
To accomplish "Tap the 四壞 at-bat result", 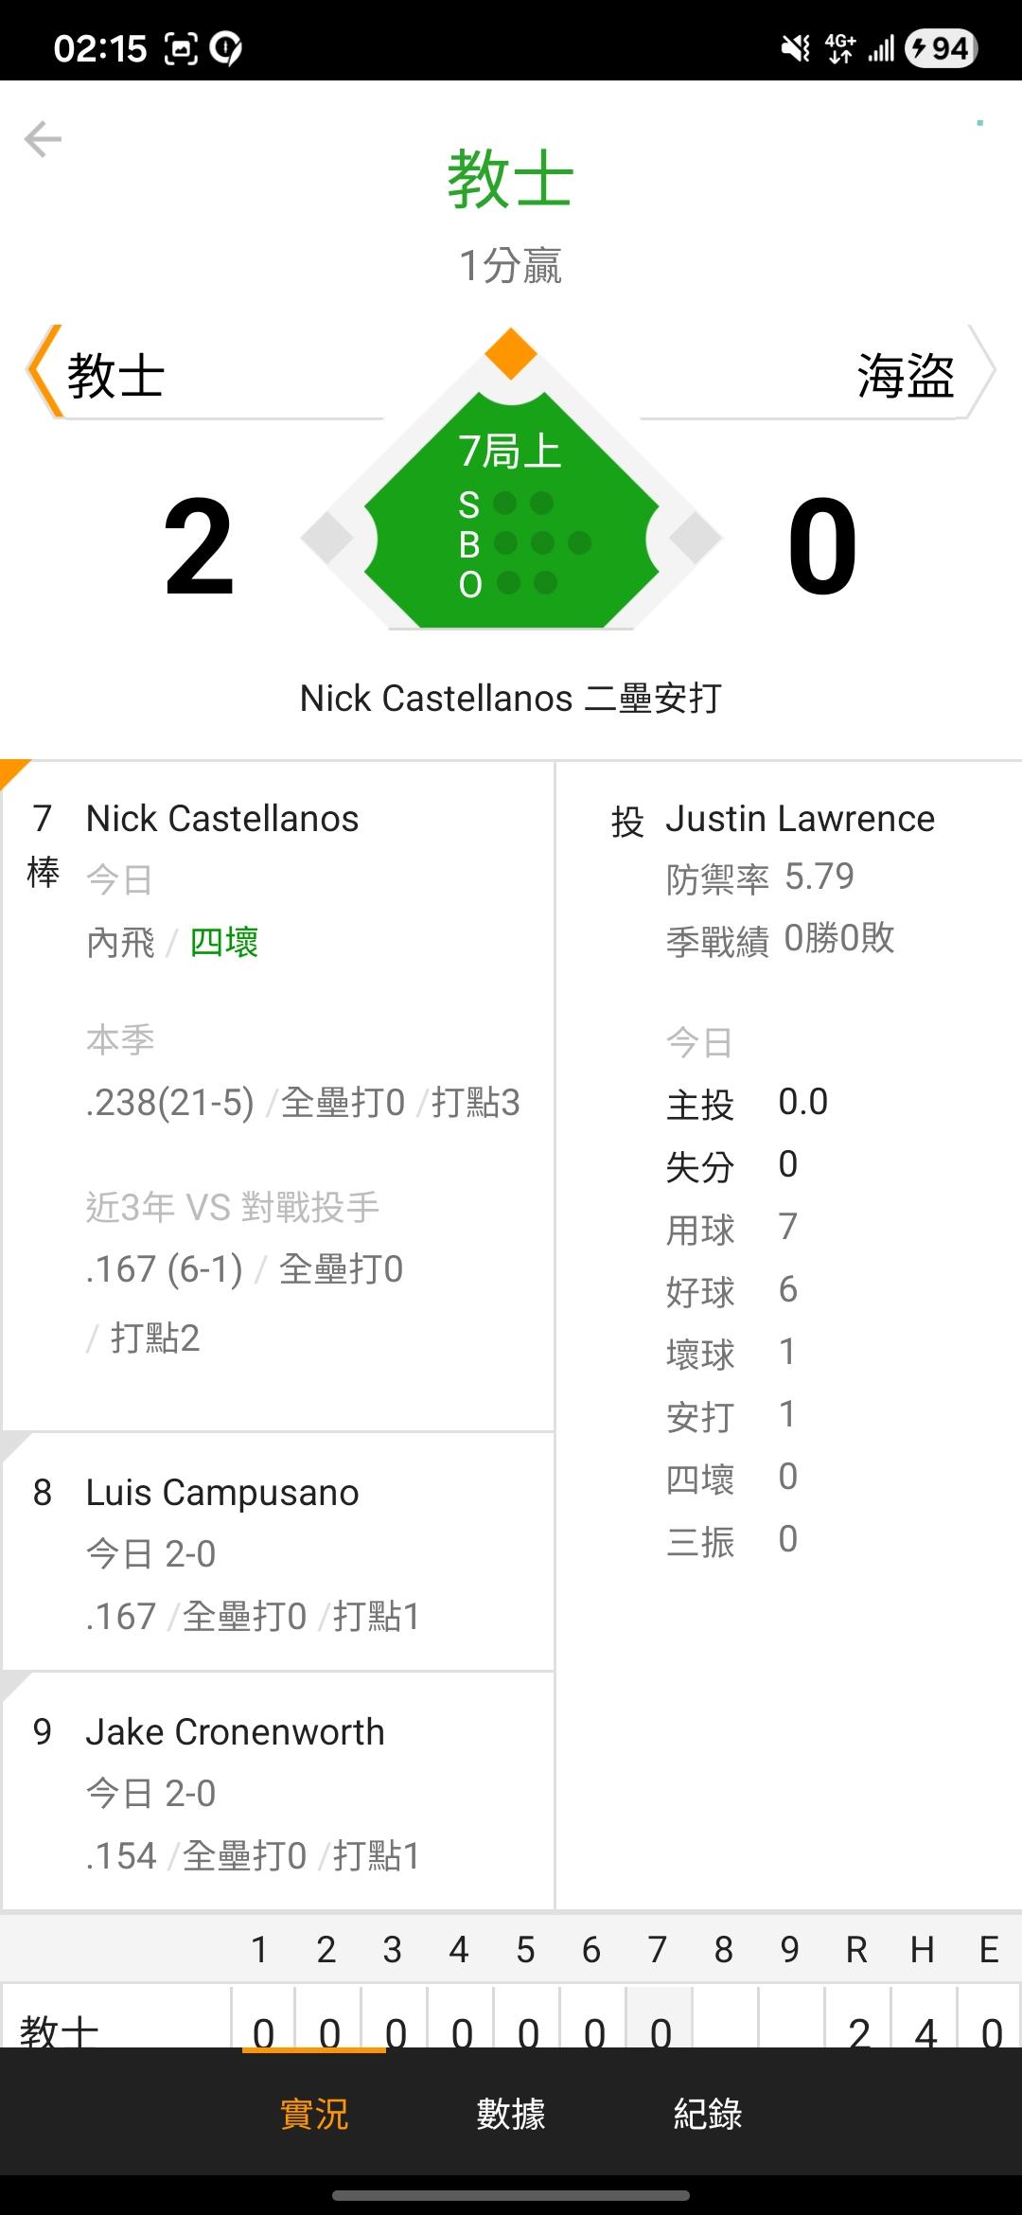I will click(x=224, y=943).
